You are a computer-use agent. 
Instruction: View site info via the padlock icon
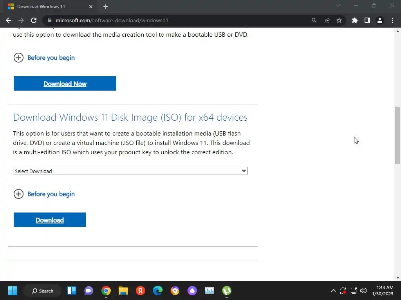pyautogui.click(x=49, y=20)
